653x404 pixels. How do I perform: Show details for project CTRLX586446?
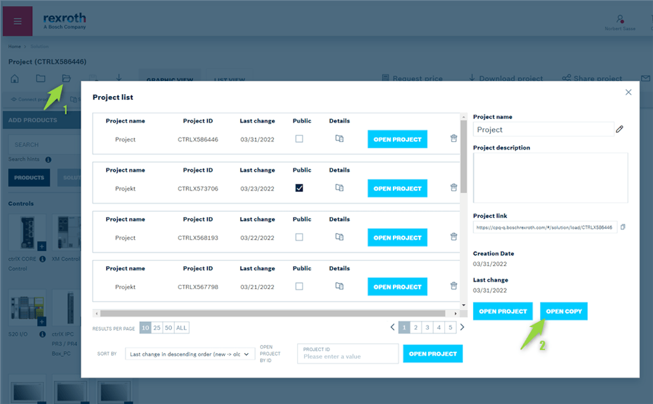339,139
